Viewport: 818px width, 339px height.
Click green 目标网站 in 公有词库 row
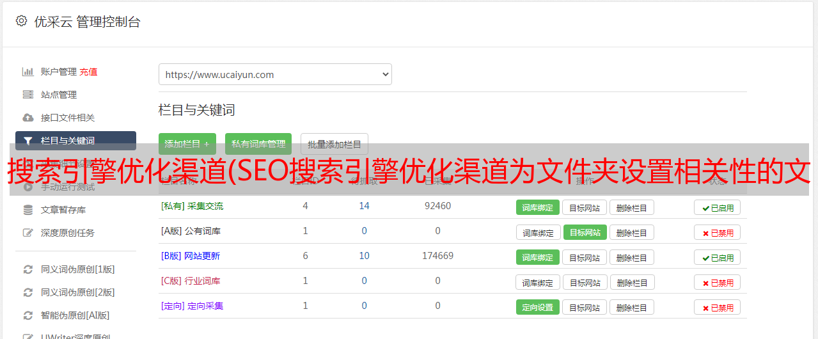tap(585, 232)
